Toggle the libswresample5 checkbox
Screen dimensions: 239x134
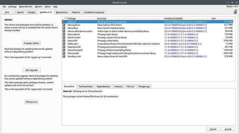click(x=64, y=50)
